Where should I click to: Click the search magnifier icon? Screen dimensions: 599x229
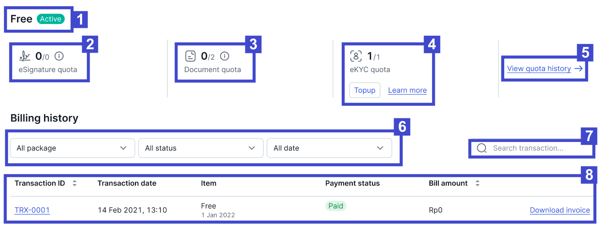coord(482,148)
